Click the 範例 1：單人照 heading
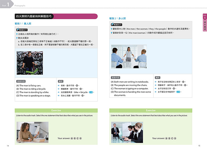This screenshot has width=207, height=153. tap(23, 24)
